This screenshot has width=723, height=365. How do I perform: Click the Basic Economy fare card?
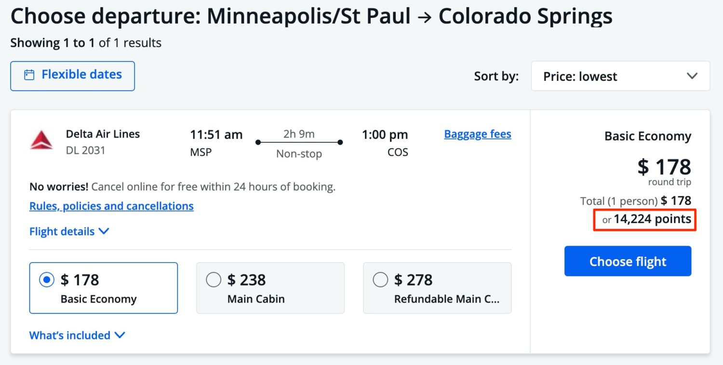point(104,288)
